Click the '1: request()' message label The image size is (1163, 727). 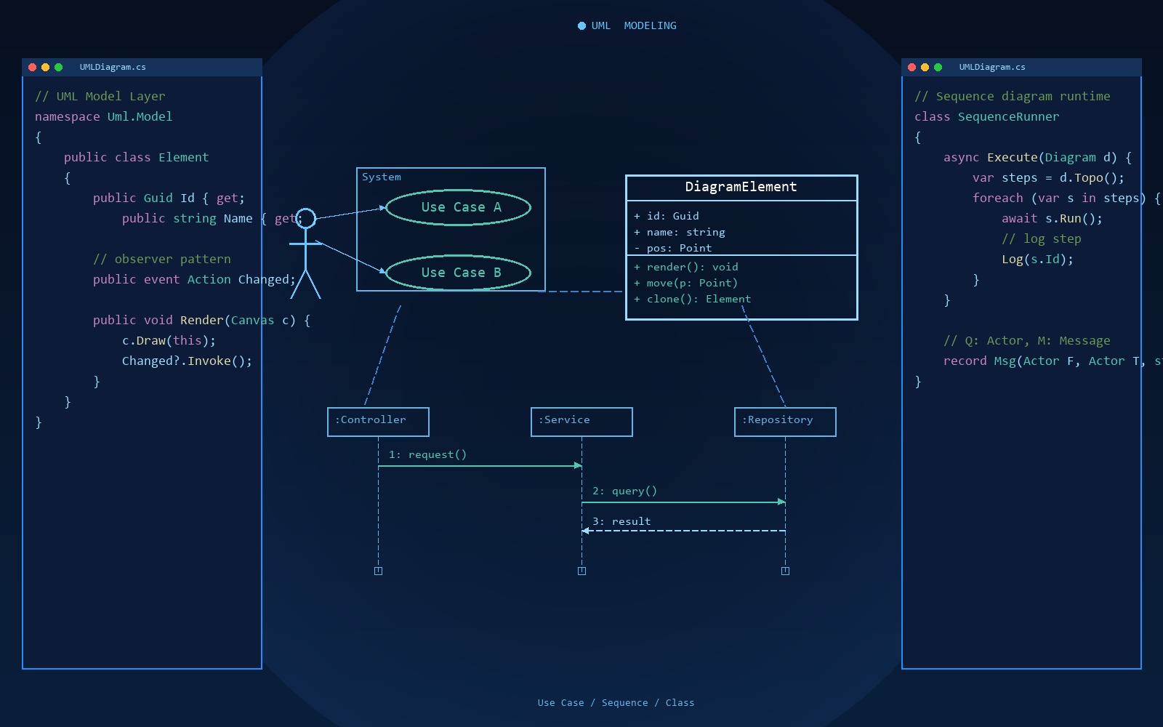click(x=427, y=454)
